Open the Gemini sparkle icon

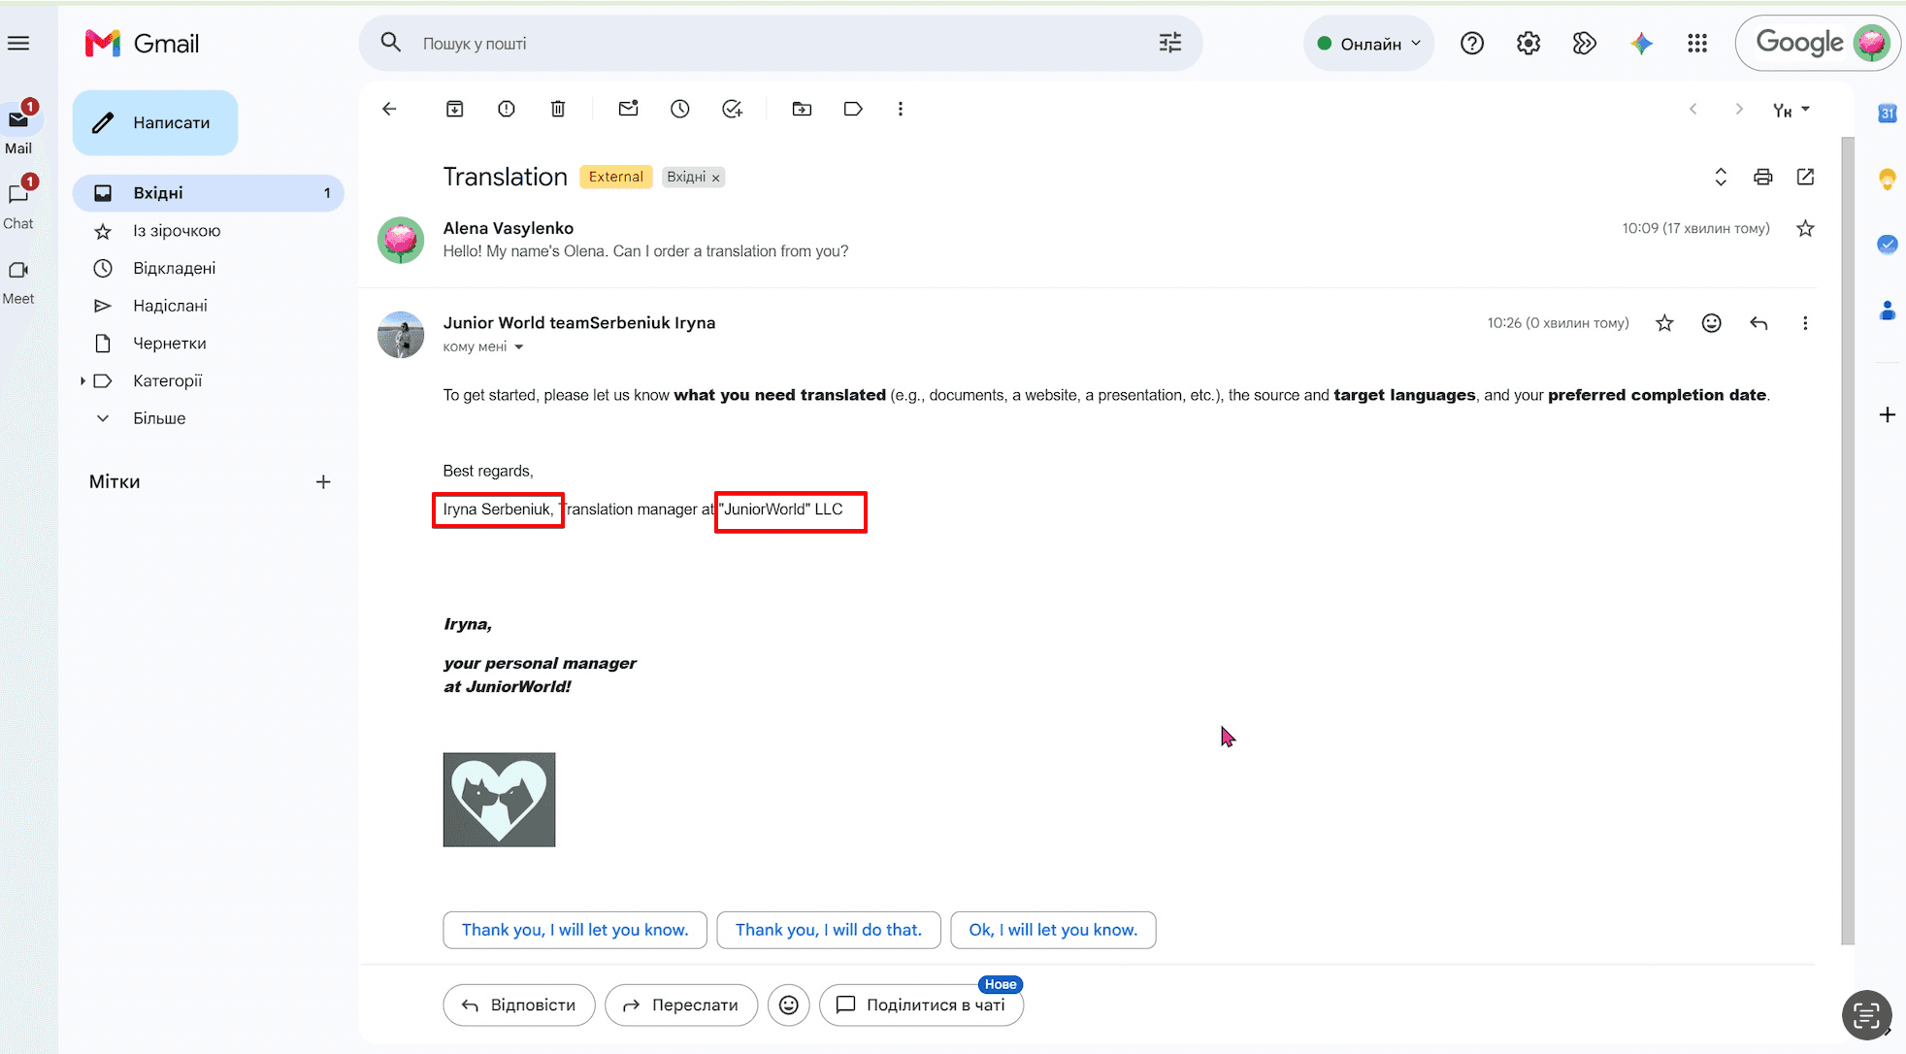(x=1641, y=43)
